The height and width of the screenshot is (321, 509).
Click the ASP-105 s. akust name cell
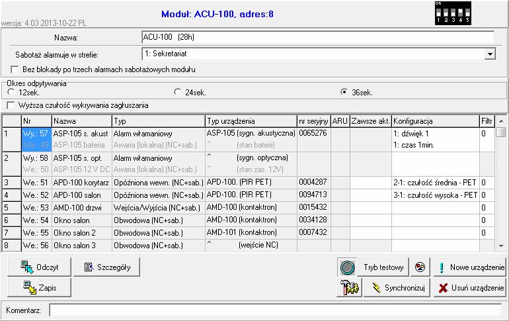point(81,134)
